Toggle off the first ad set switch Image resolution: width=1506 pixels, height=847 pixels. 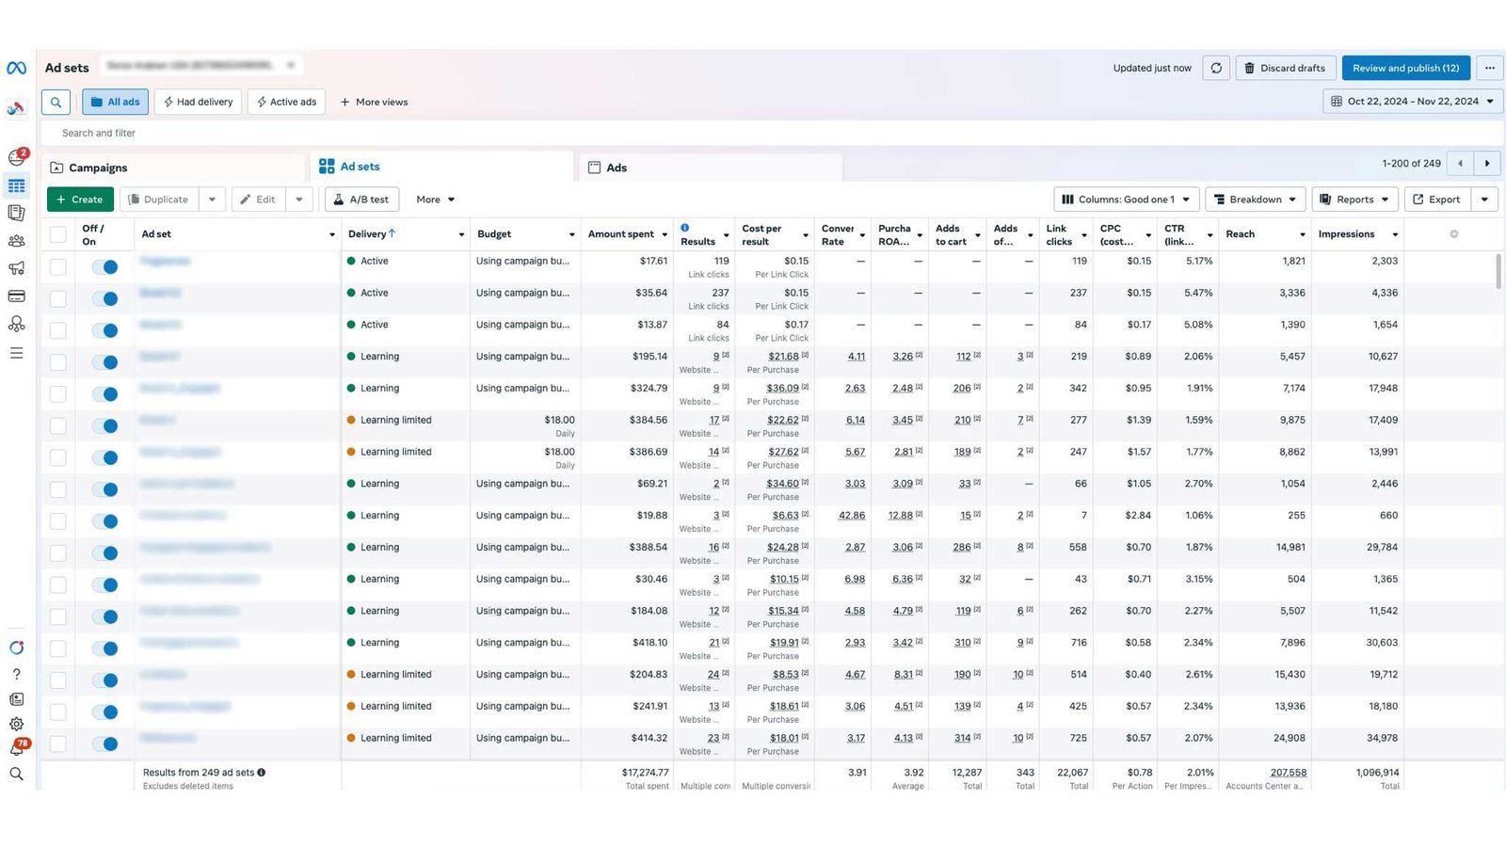click(104, 267)
